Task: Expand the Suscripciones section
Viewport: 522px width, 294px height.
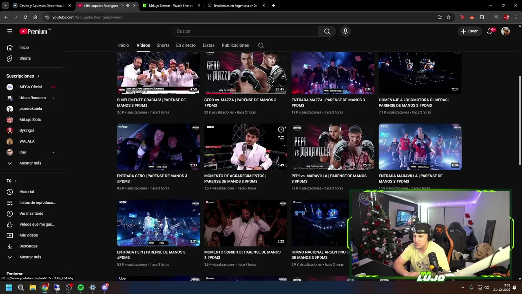Action: (23, 76)
